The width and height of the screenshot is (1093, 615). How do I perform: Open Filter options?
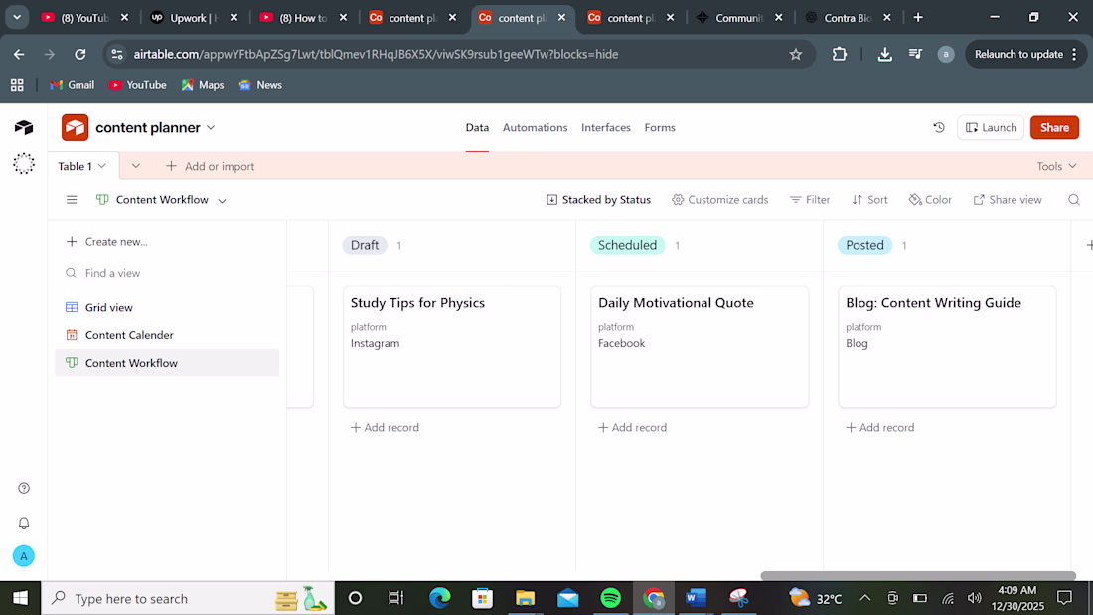click(809, 200)
